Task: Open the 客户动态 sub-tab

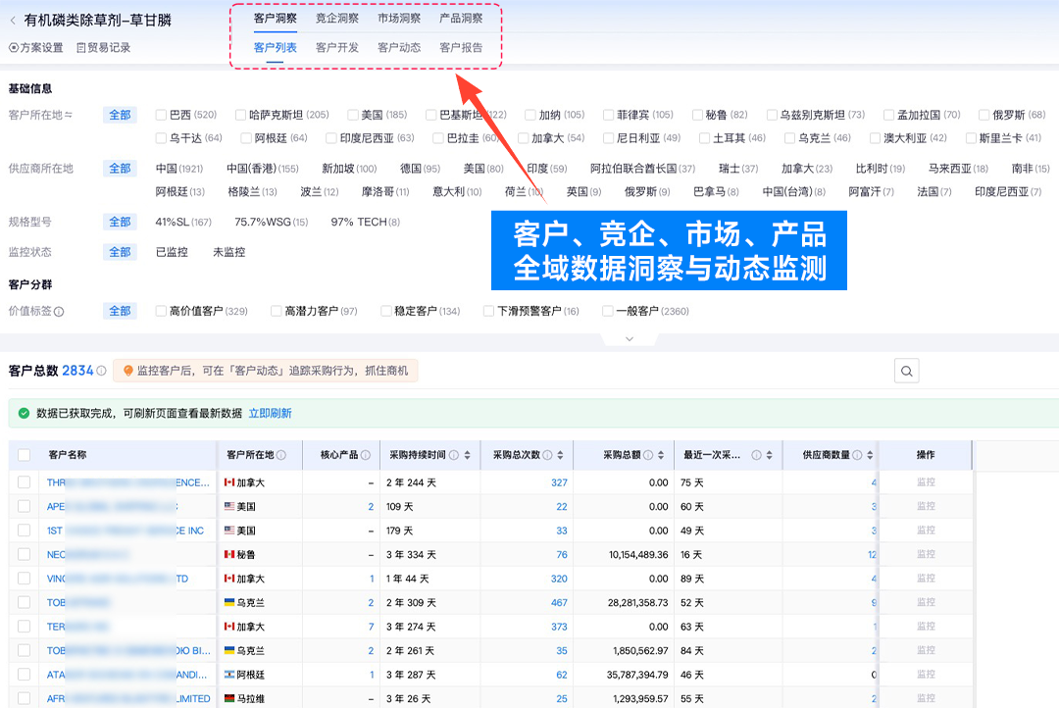Action: tap(399, 47)
